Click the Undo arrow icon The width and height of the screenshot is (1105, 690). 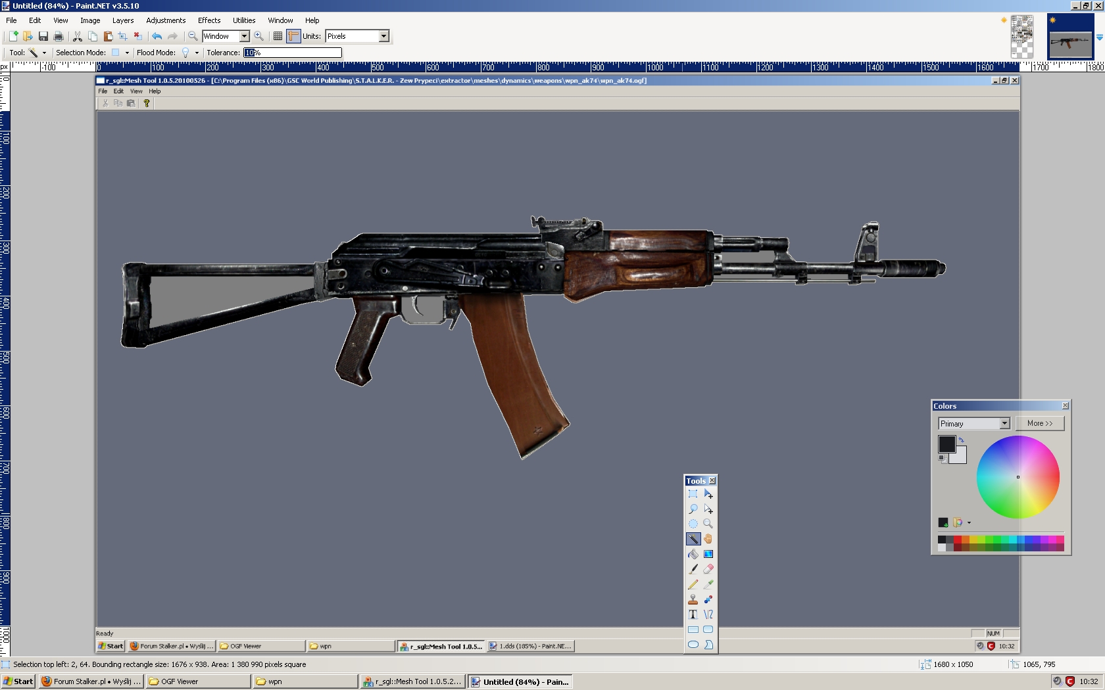coord(157,36)
